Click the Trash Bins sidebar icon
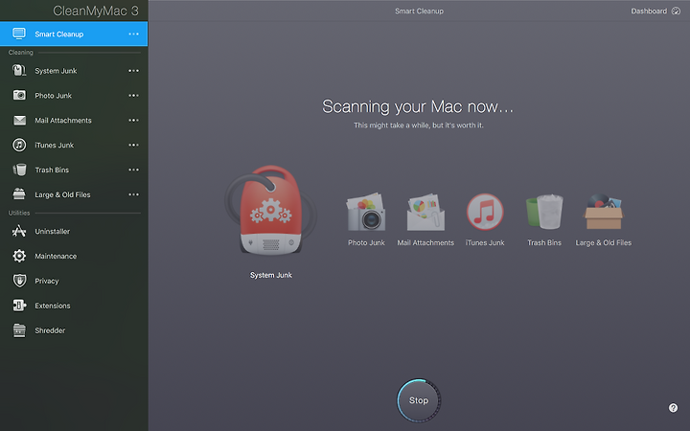The height and width of the screenshot is (431, 690). point(19,170)
